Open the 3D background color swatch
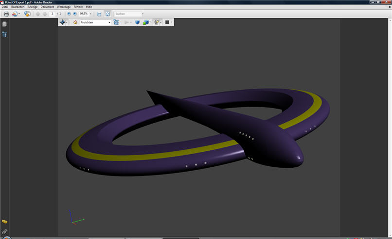The width and height of the screenshot is (392, 239). point(167,22)
